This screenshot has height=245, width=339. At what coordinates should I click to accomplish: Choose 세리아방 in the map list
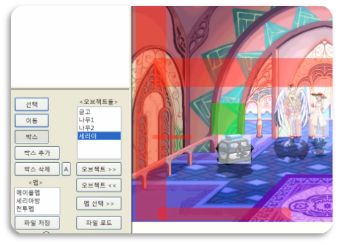pos(37,200)
